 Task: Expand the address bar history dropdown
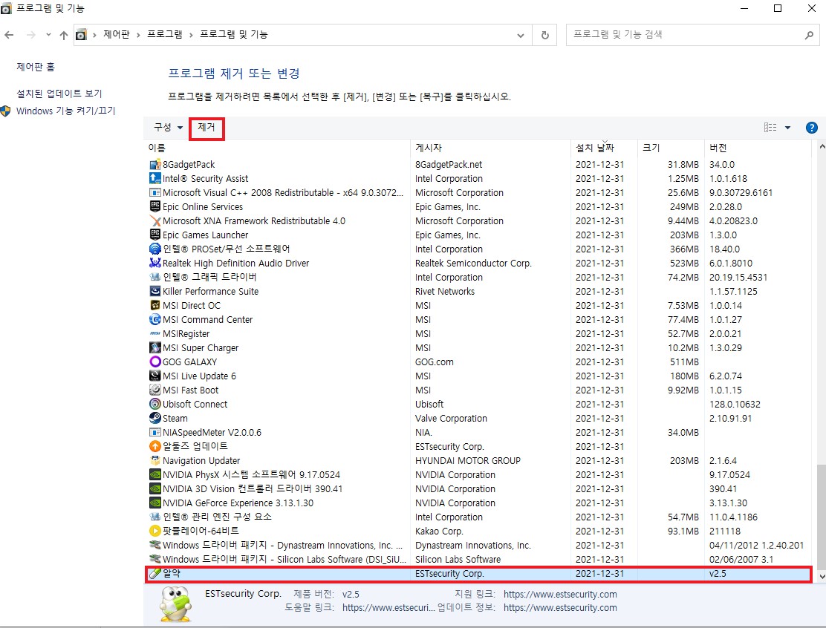[521, 36]
